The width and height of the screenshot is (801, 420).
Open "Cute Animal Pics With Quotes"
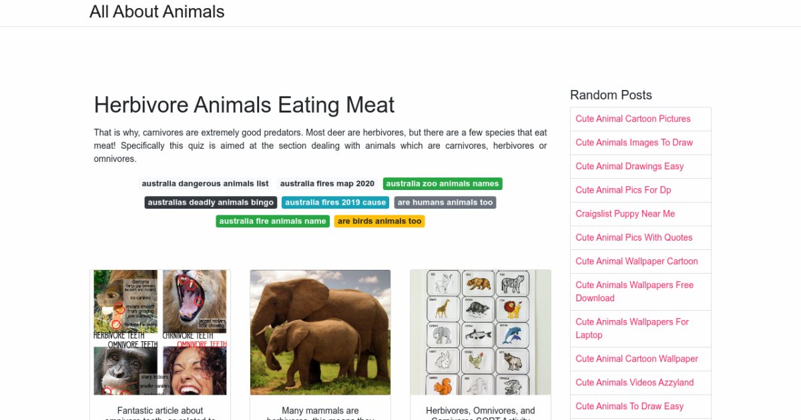(634, 237)
